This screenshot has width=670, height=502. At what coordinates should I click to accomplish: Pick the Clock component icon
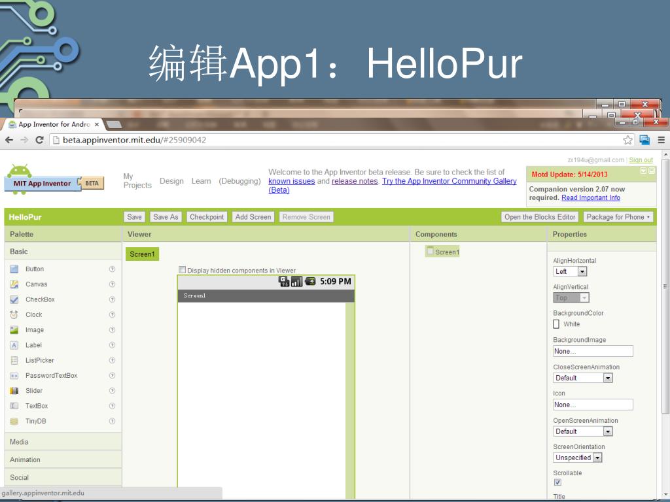[14, 314]
